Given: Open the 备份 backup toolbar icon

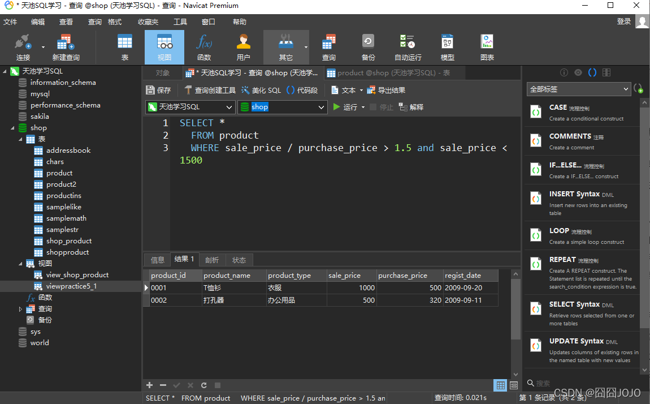Looking at the screenshot, I should point(368,48).
